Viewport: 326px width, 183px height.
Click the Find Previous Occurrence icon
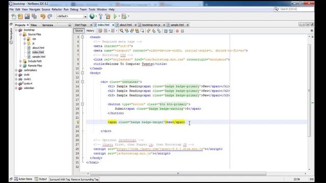click(x=127, y=31)
